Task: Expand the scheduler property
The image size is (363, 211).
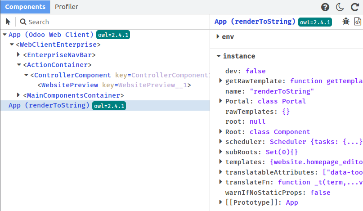Action: pyautogui.click(x=220, y=141)
